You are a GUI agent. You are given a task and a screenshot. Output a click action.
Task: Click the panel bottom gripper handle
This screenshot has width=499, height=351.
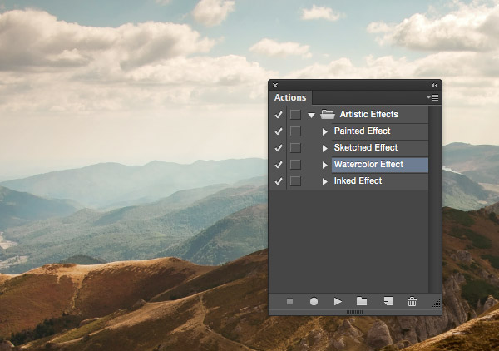point(354,312)
